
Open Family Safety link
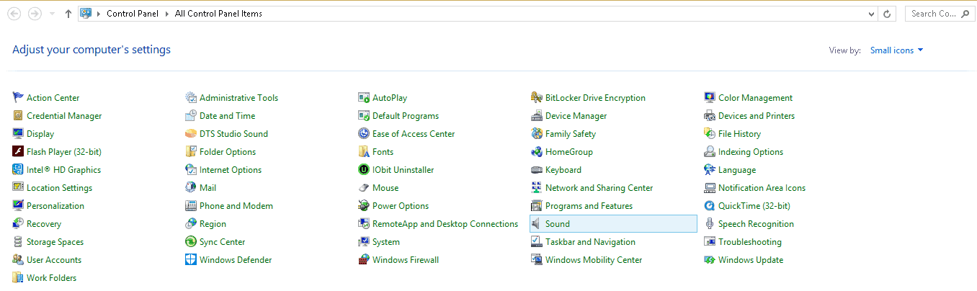[571, 134]
